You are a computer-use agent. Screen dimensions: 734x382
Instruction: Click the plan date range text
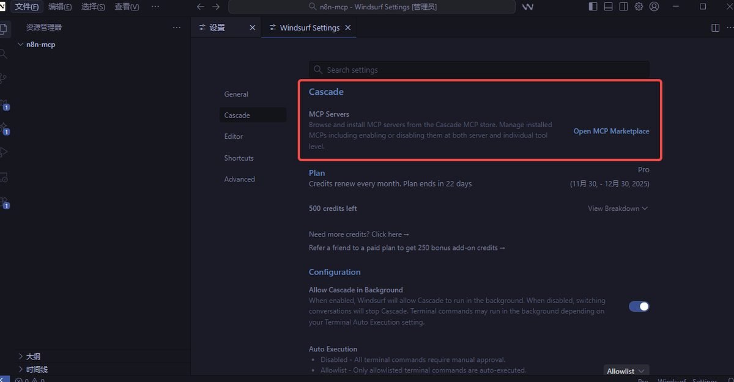pos(610,183)
